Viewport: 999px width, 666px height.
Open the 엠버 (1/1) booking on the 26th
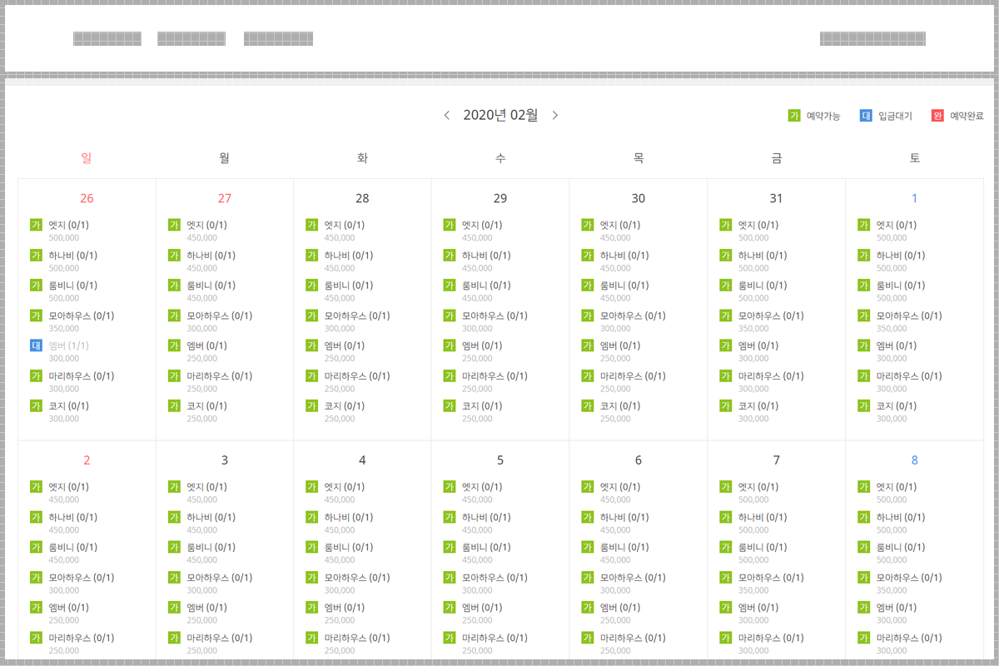click(x=68, y=345)
